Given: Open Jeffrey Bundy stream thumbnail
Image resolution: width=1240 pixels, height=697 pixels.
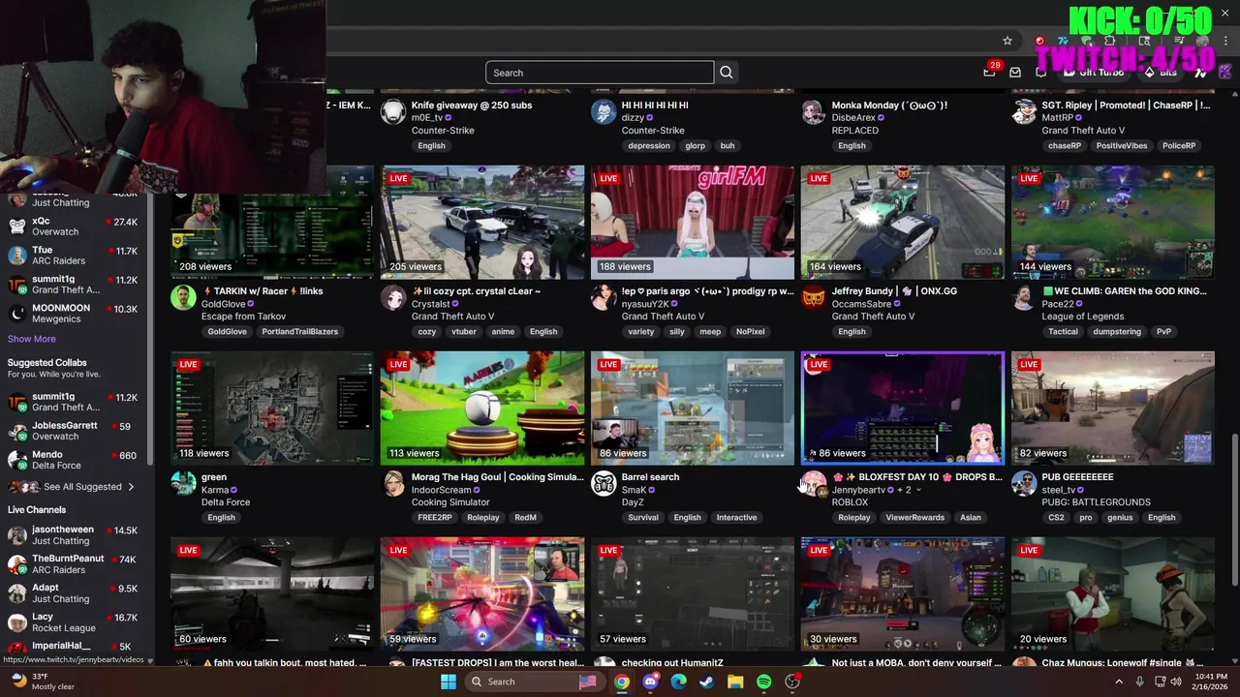Looking at the screenshot, I should click(x=903, y=222).
